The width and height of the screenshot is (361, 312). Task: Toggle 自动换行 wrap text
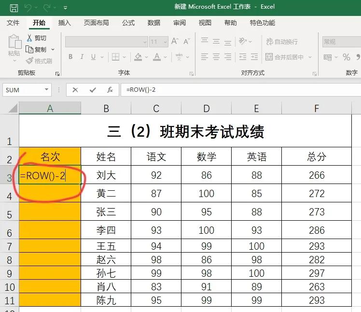282,42
